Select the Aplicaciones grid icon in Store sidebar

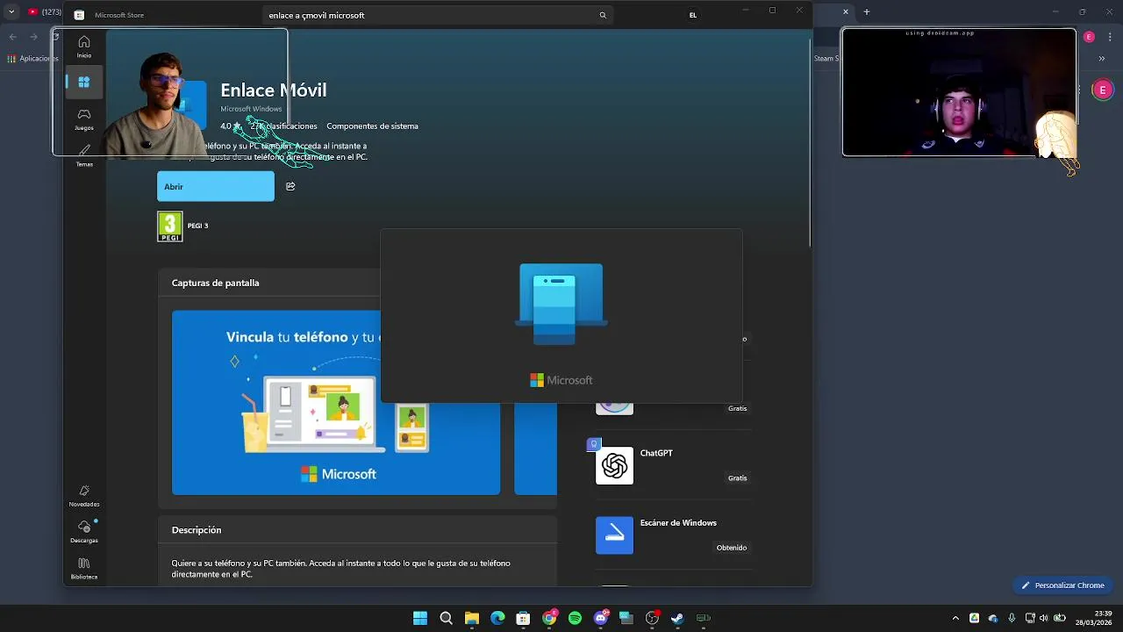pyautogui.click(x=83, y=82)
